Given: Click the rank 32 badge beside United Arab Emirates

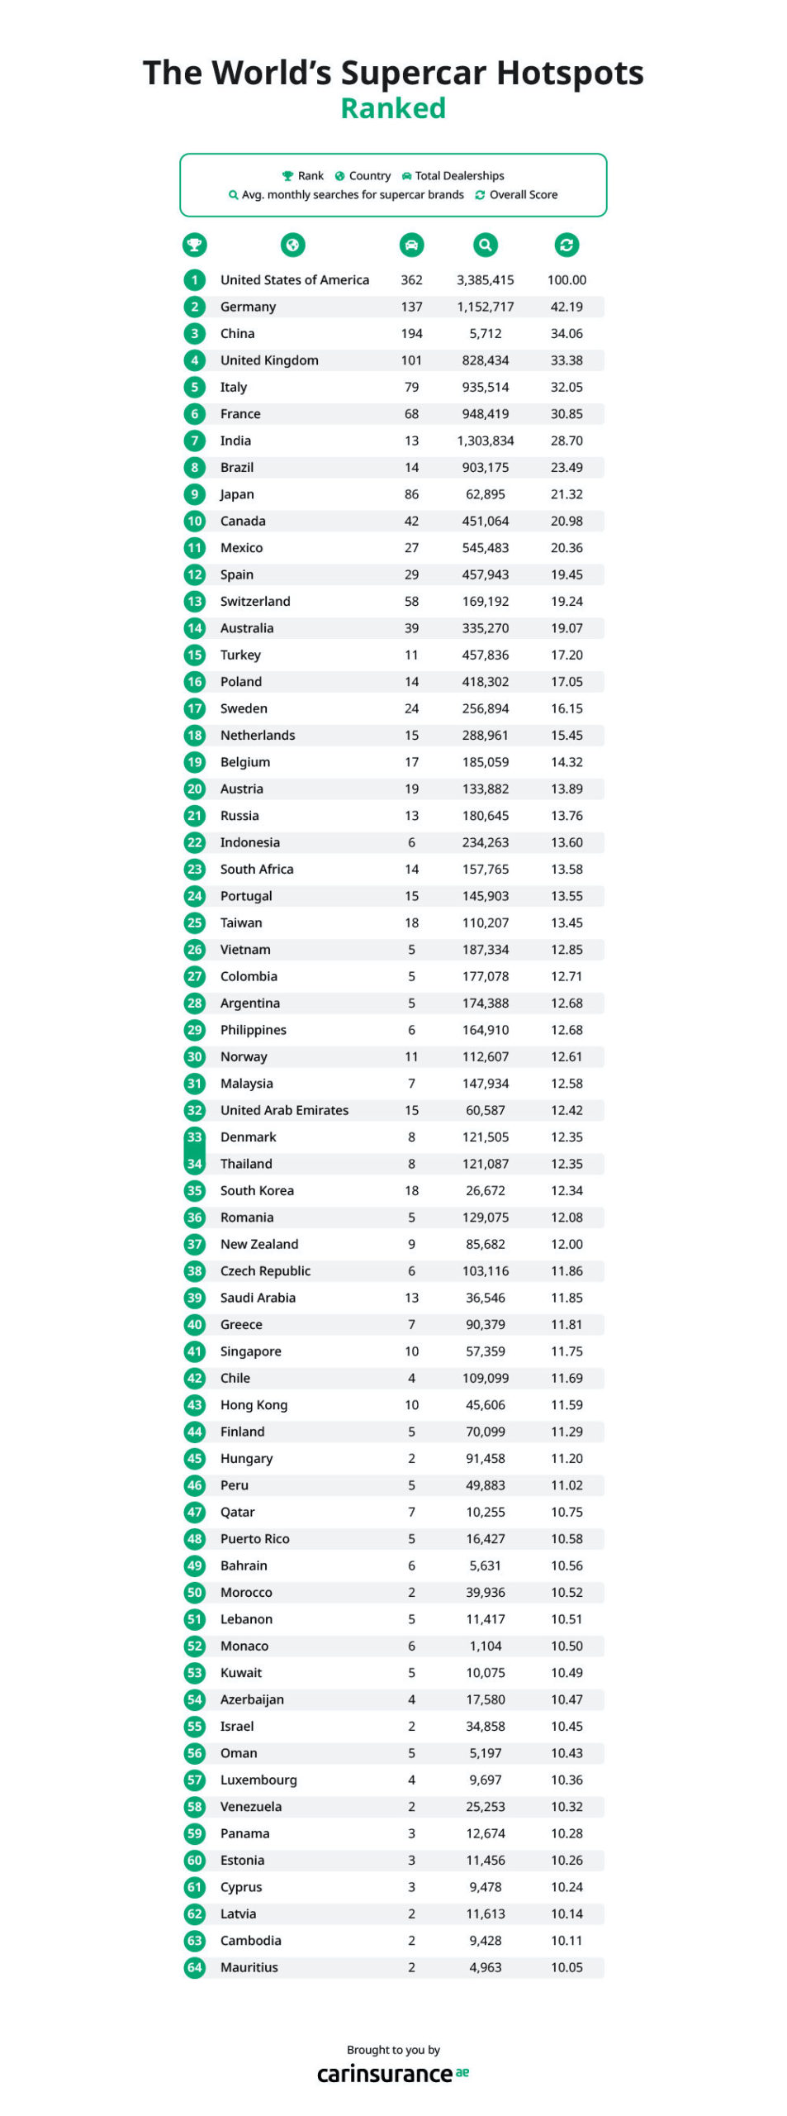Looking at the screenshot, I should point(194,1110).
